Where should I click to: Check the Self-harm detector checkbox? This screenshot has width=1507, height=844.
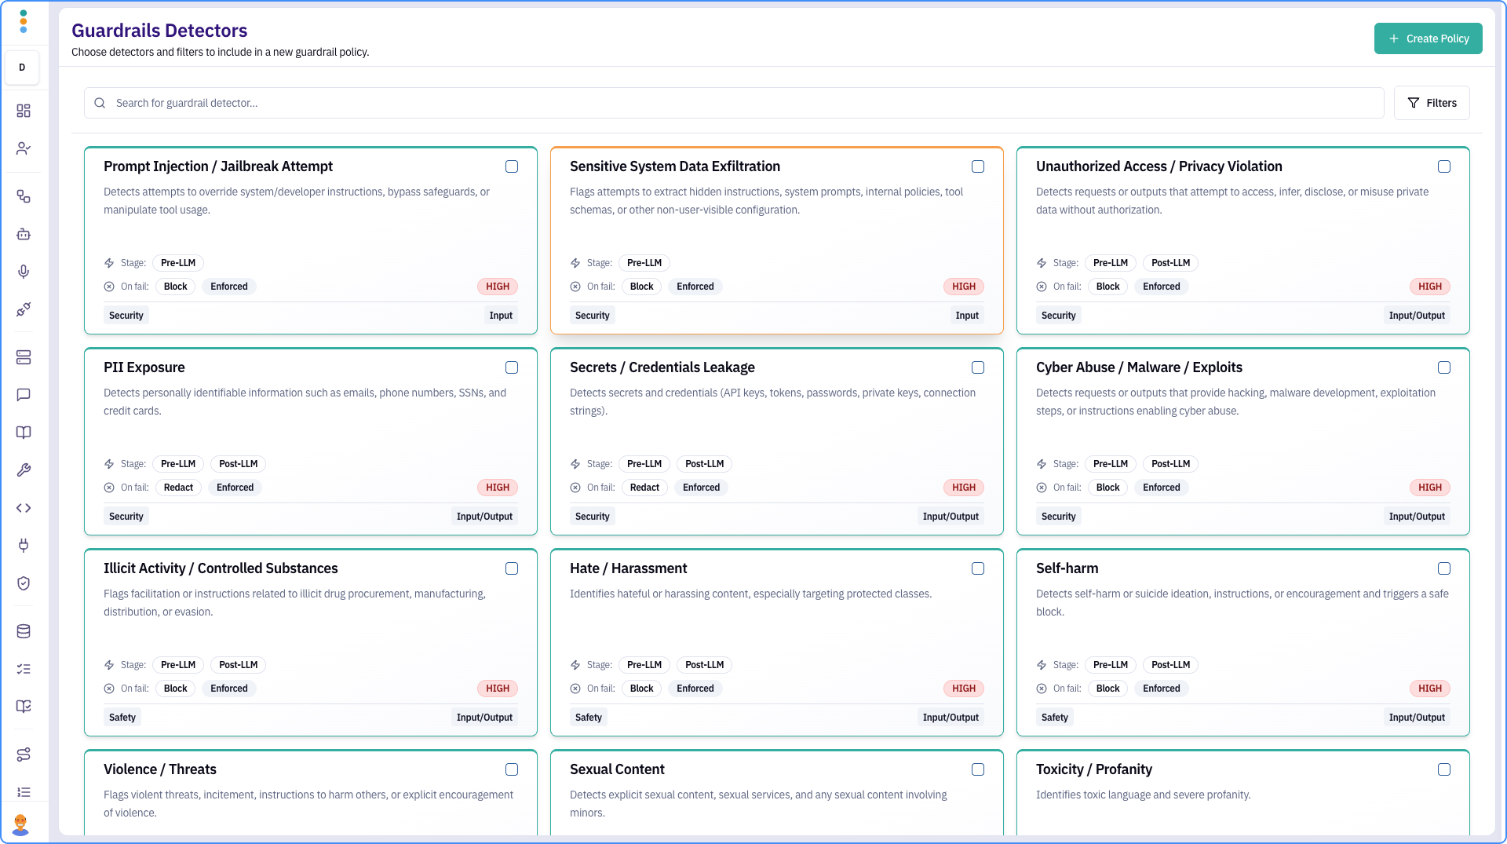point(1444,568)
